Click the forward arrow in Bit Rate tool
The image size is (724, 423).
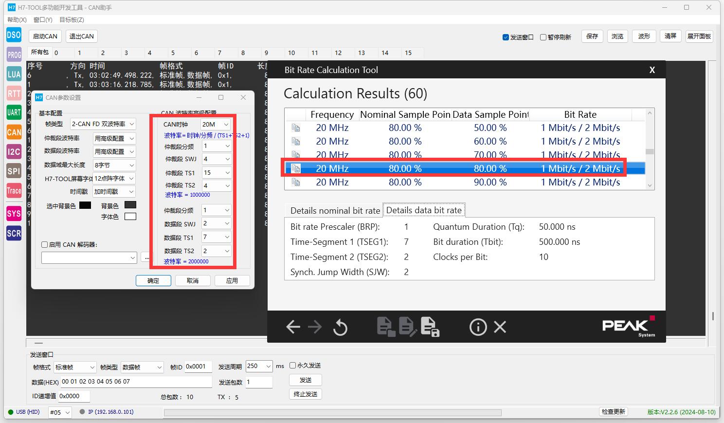pos(315,327)
